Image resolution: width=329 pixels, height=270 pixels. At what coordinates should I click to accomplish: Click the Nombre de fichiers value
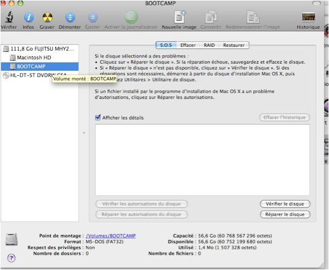click(x=200, y=253)
